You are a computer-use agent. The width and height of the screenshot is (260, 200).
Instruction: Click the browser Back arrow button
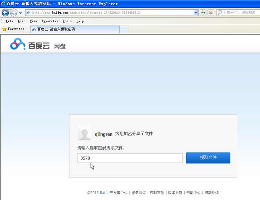(5, 13)
